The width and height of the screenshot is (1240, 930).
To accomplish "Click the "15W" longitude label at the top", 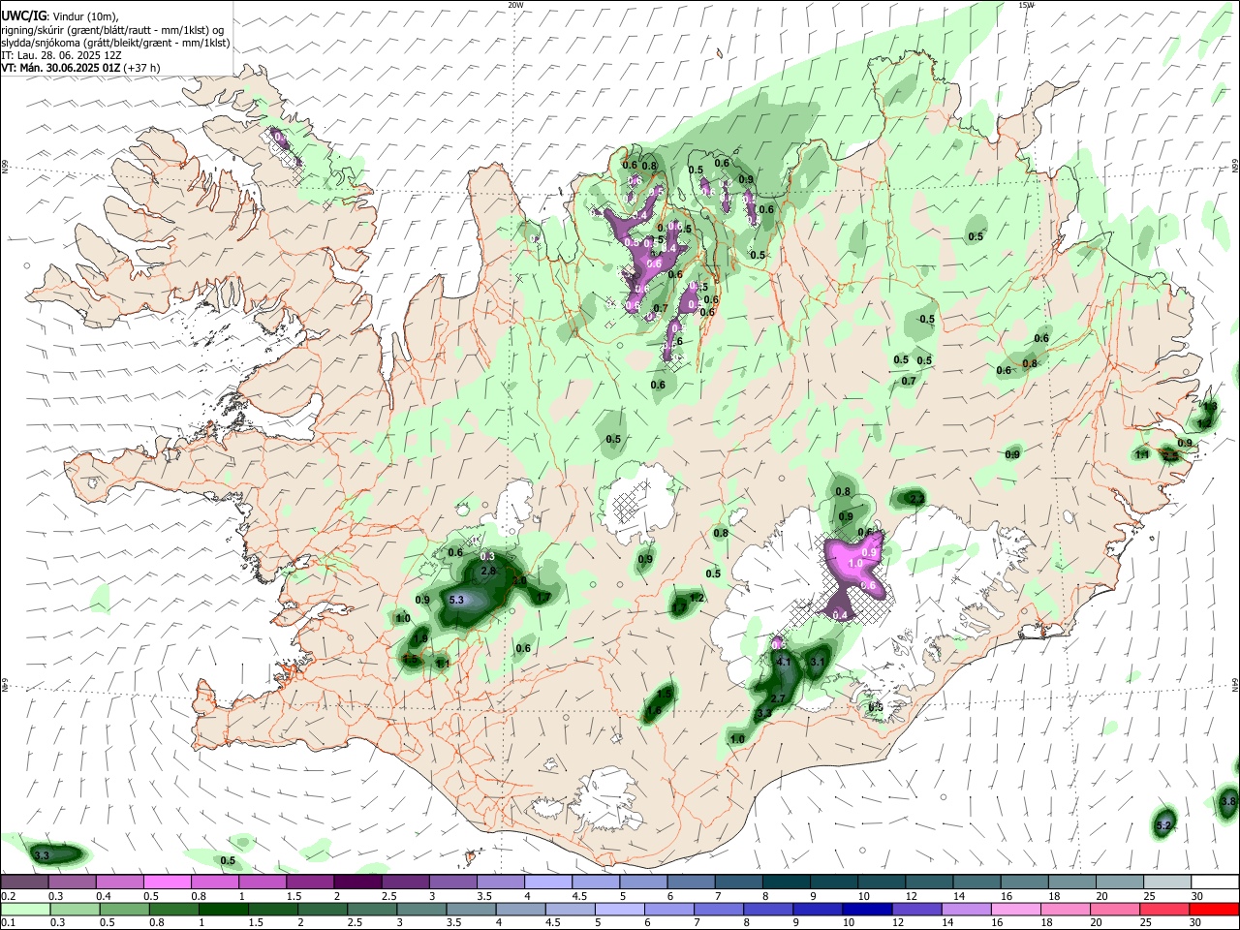I will [x=1026, y=5].
